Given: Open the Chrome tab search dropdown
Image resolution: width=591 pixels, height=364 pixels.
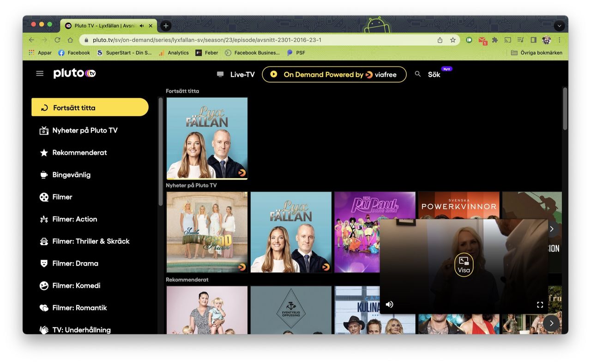Looking at the screenshot, I should click(560, 26).
